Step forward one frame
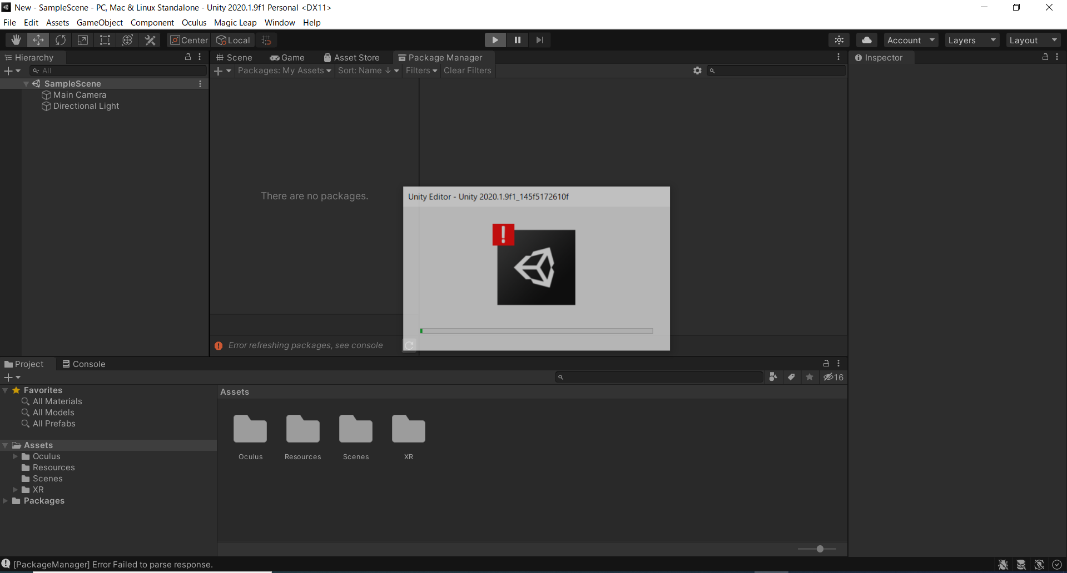The width and height of the screenshot is (1067, 573). click(539, 40)
